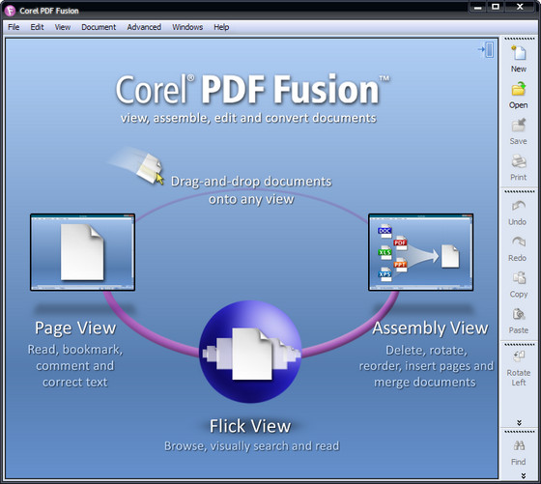Minimize the Corel PDF Fusion window
The width and height of the screenshot is (541, 484).
478,7
